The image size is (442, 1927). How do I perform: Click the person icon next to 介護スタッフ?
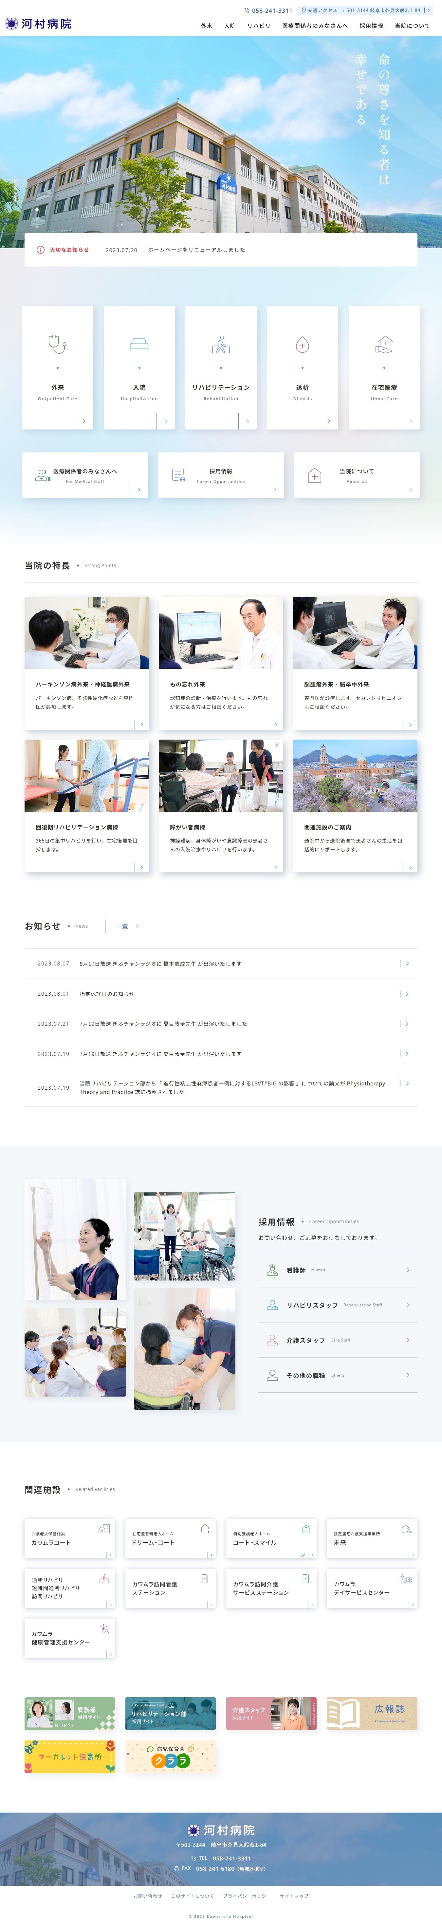coord(272,1340)
